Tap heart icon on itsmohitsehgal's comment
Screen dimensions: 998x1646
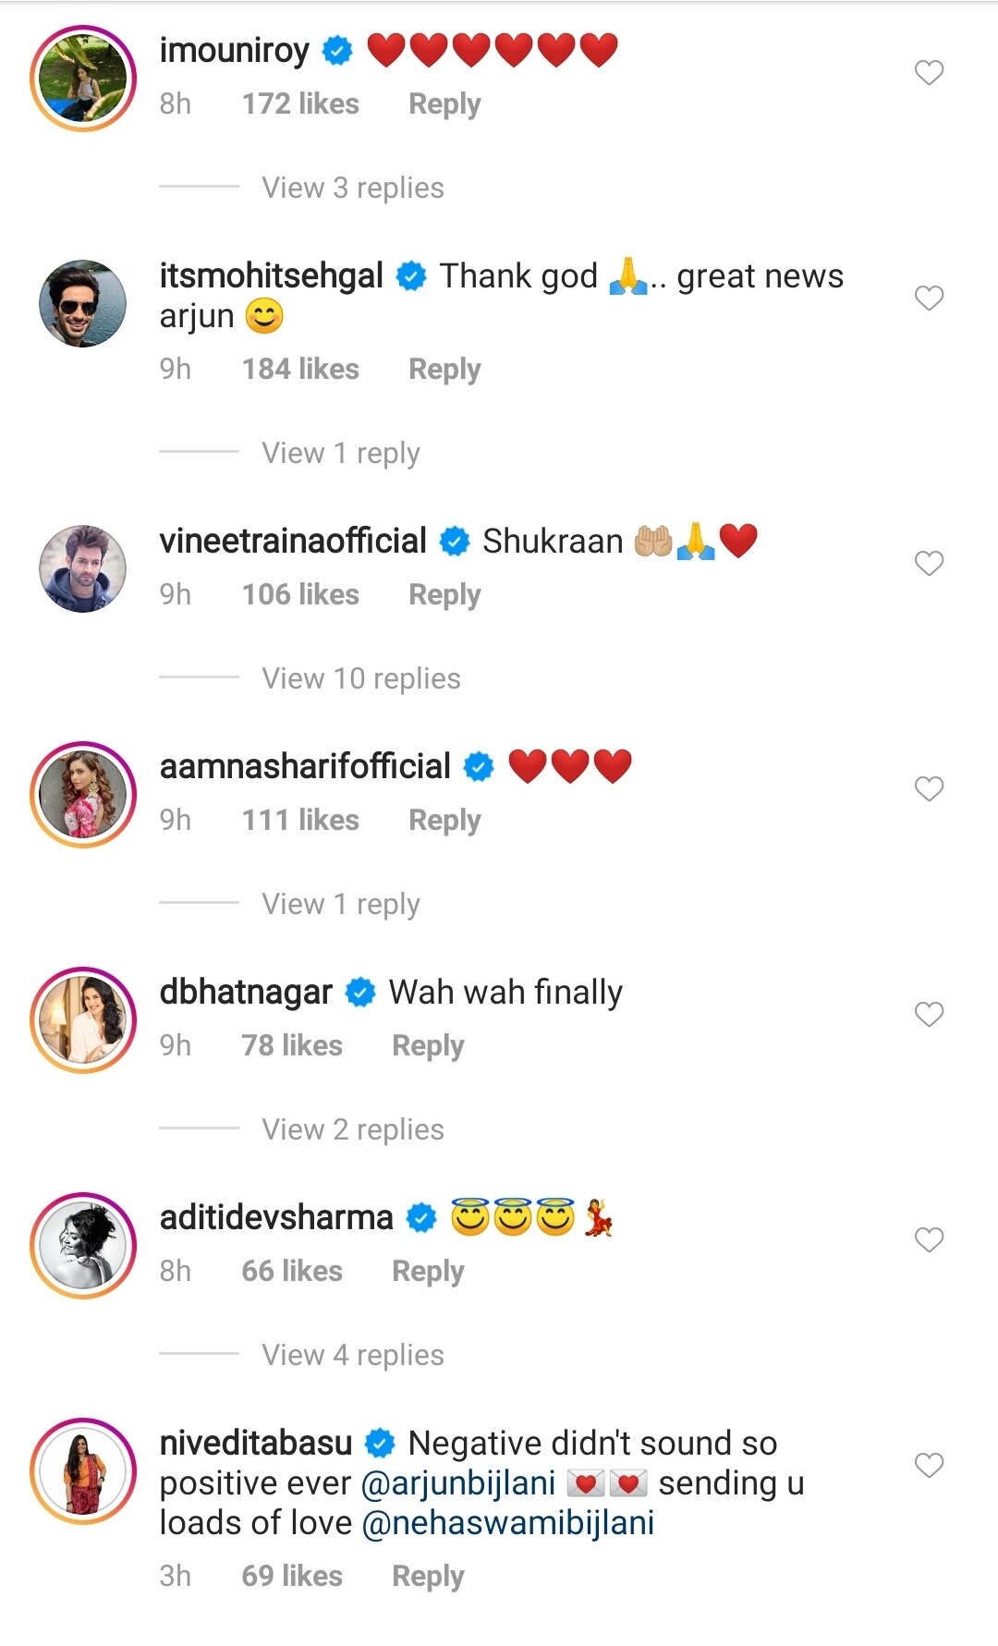point(929,298)
